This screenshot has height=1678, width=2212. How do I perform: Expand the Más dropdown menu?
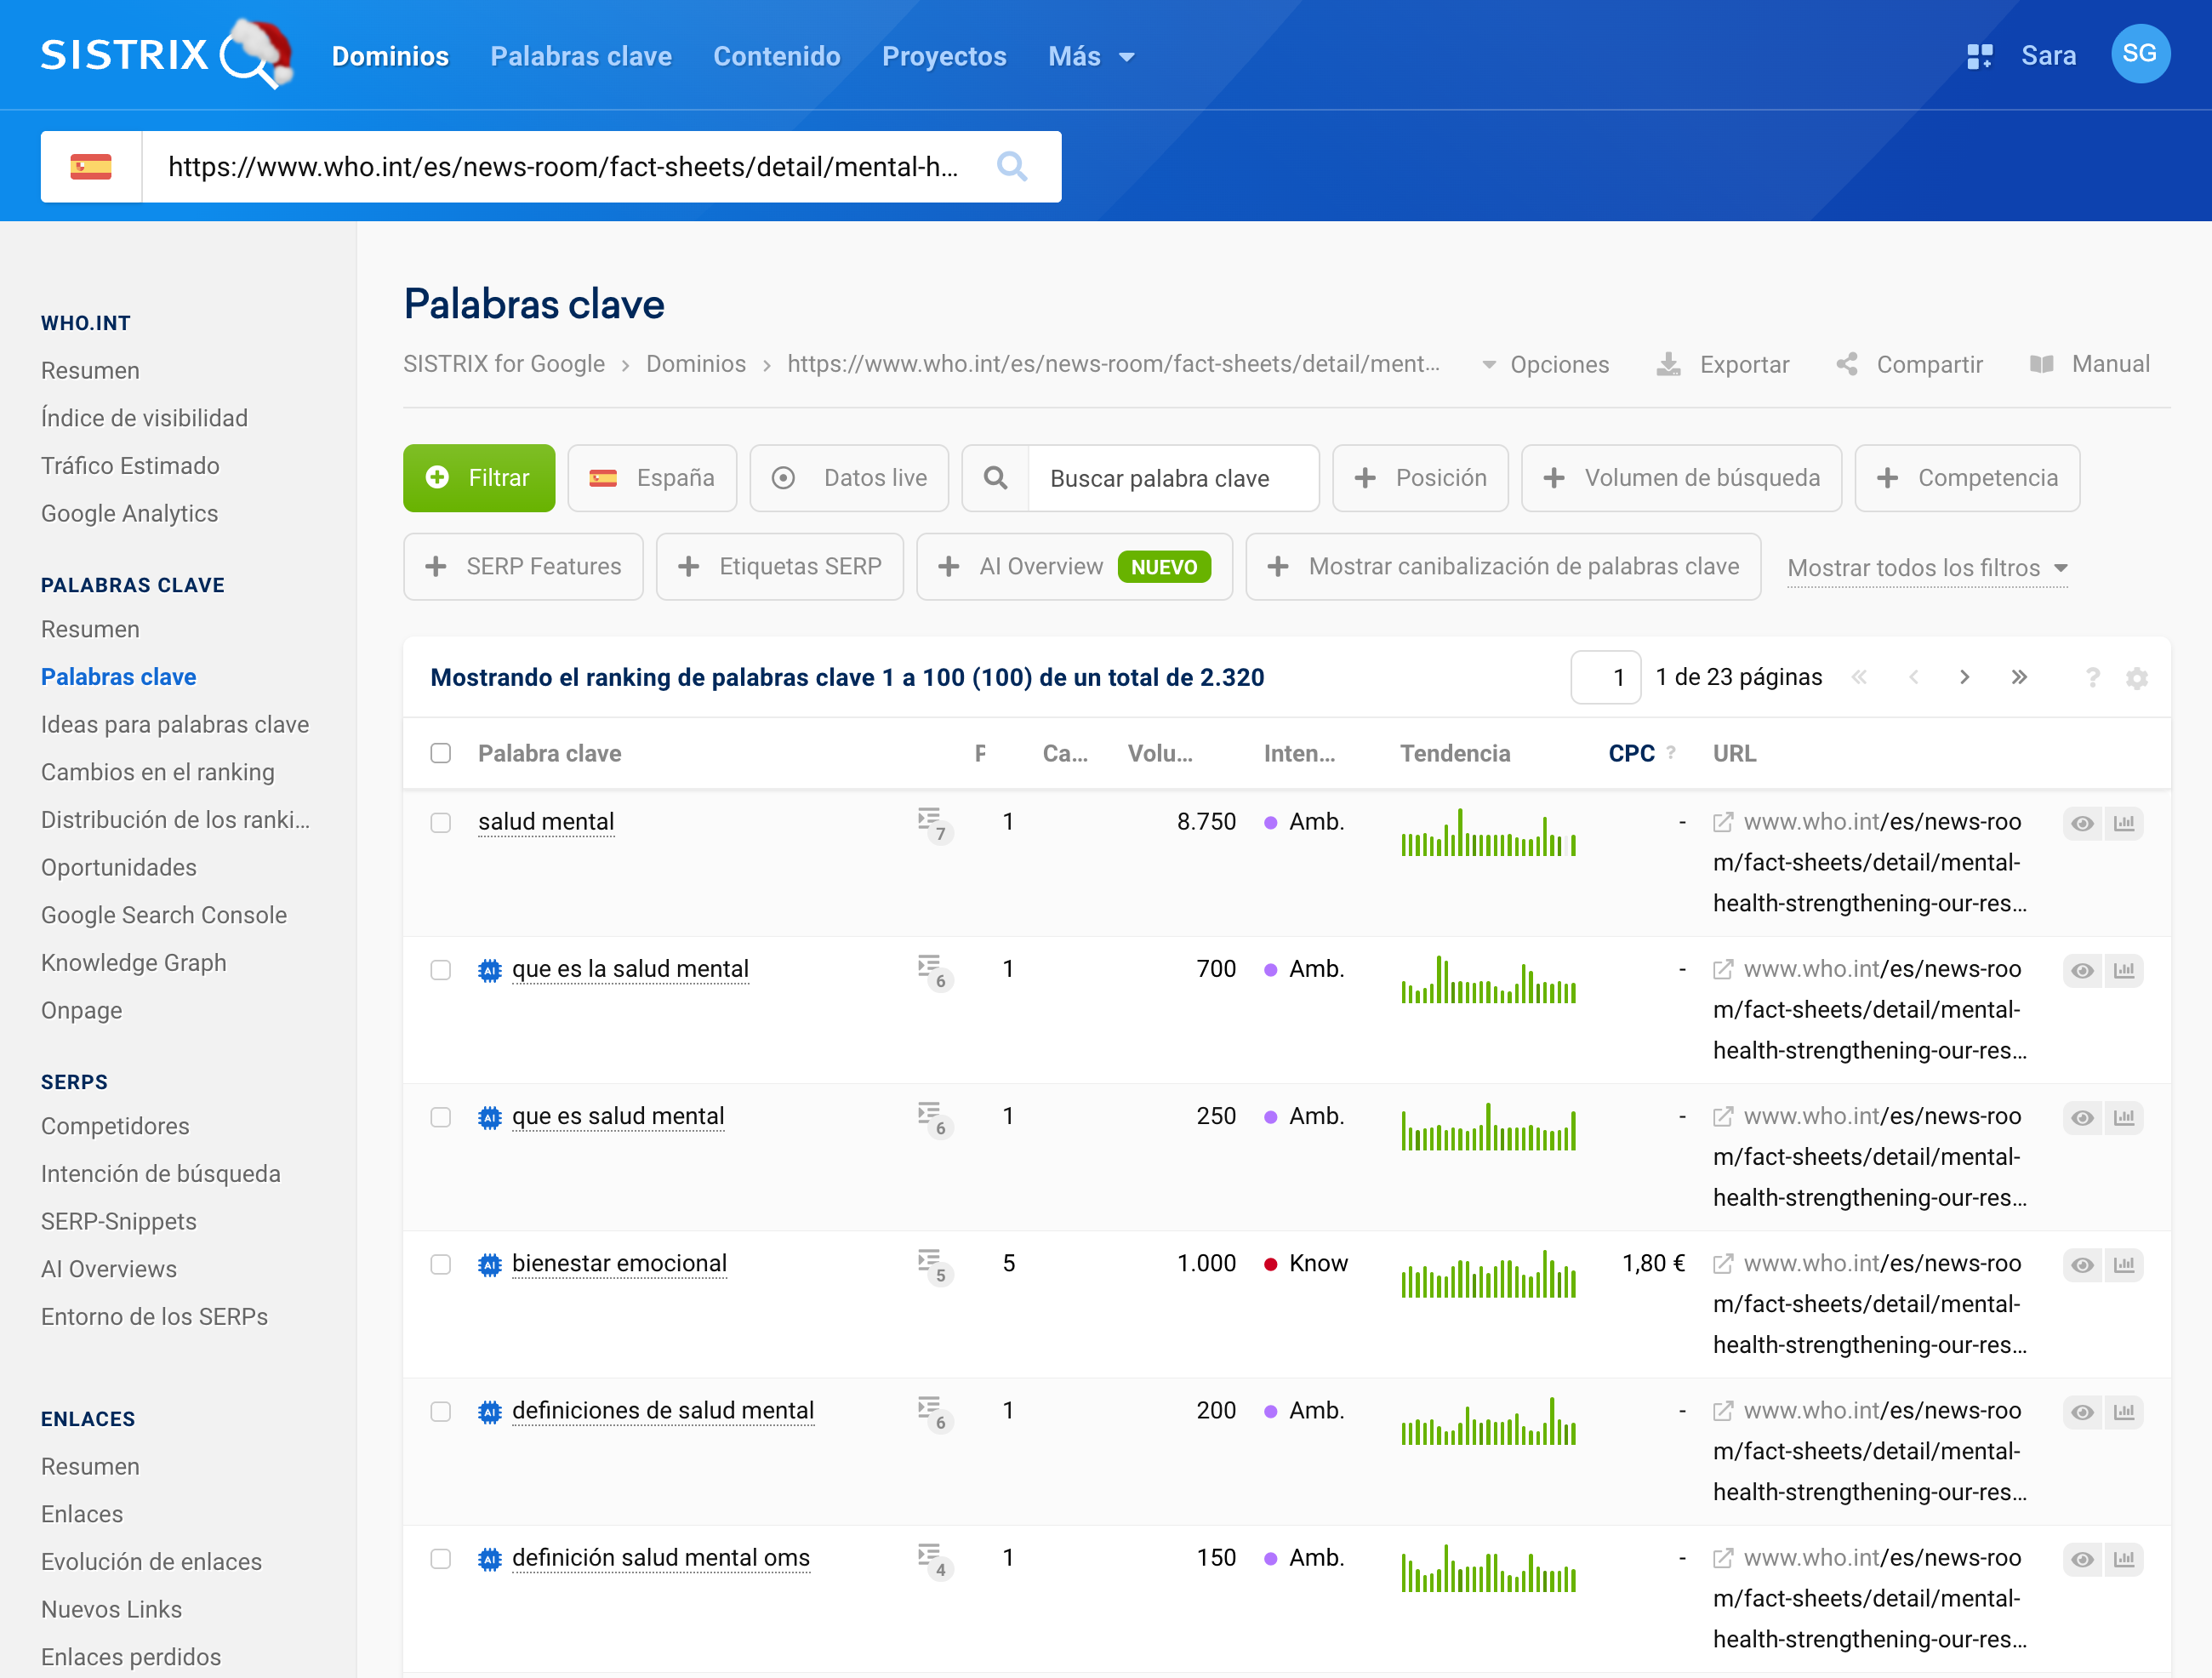click(1091, 56)
